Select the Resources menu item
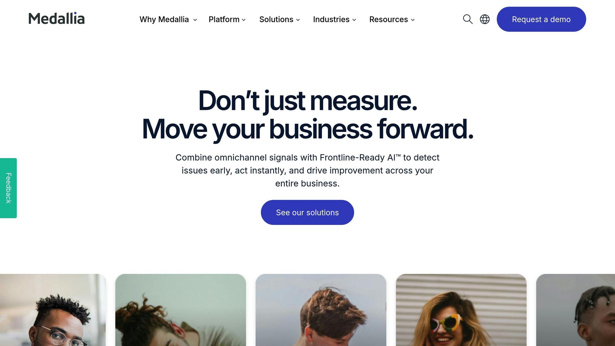This screenshot has width=615, height=346. (x=389, y=19)
